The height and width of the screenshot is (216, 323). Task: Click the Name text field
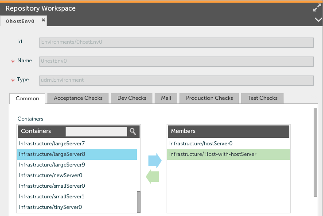[x=176, y=61]
